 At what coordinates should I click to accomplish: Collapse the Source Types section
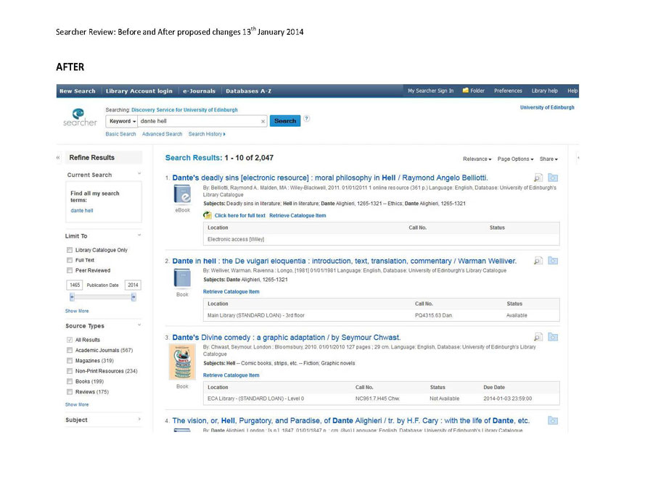tap(139, 325)
